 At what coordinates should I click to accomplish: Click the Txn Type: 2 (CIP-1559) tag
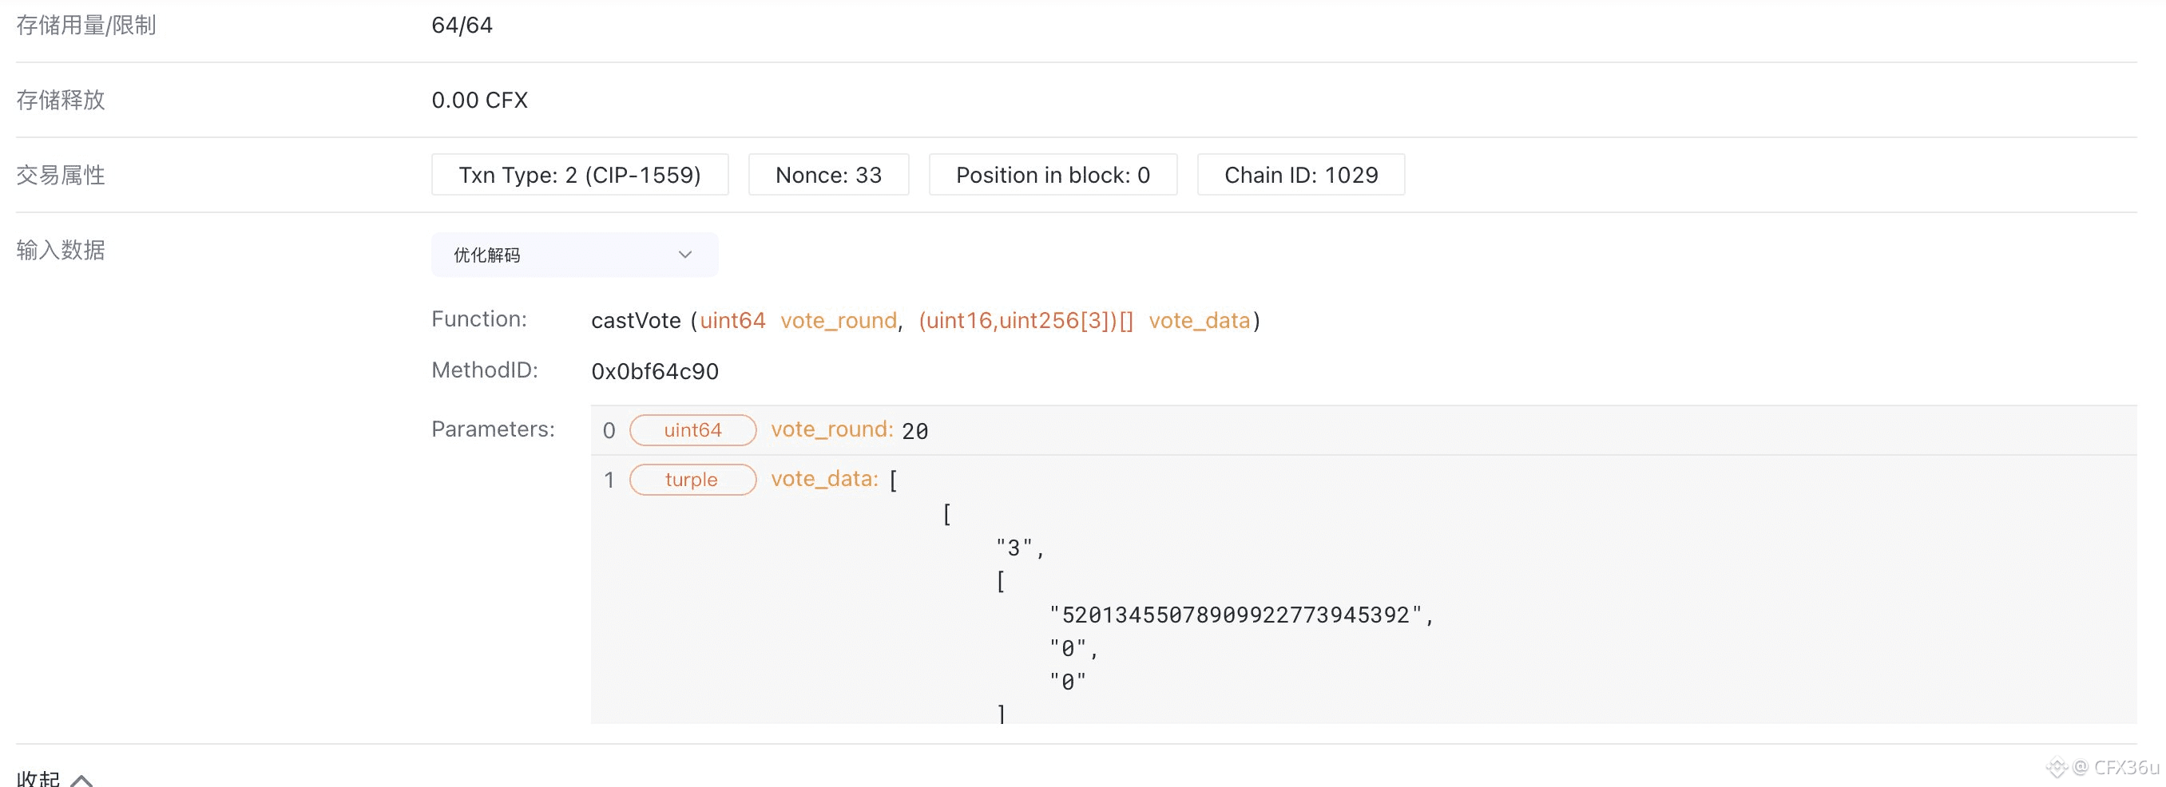point(579,175)
